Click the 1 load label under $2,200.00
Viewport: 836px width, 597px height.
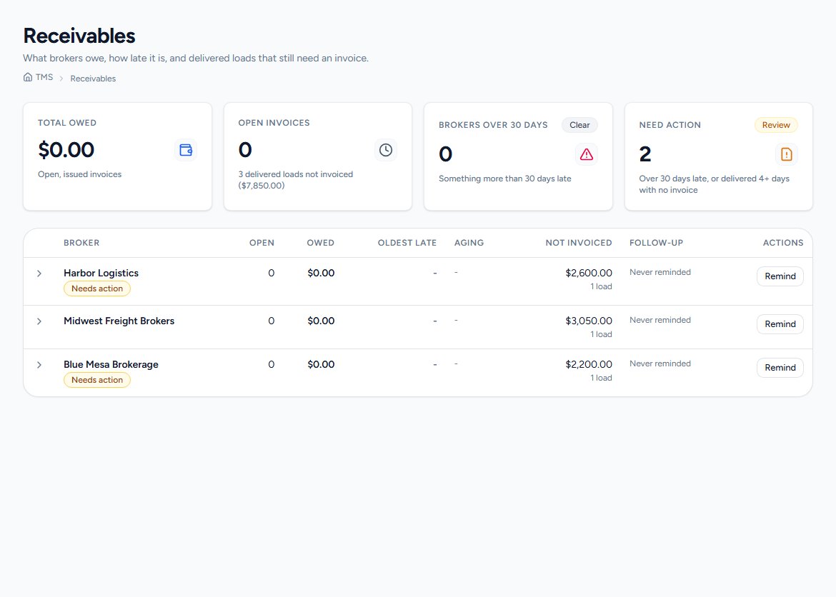601,378
